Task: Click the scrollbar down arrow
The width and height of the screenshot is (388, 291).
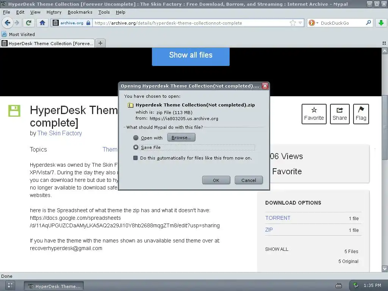Action: pos(385,269)
